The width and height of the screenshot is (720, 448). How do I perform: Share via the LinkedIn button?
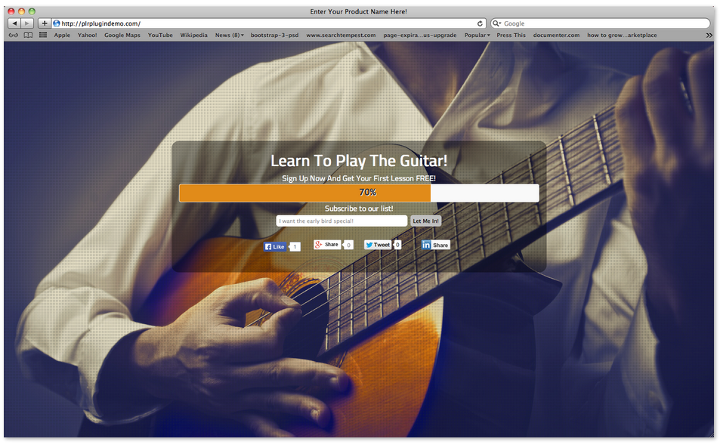[x=435, y=245]
